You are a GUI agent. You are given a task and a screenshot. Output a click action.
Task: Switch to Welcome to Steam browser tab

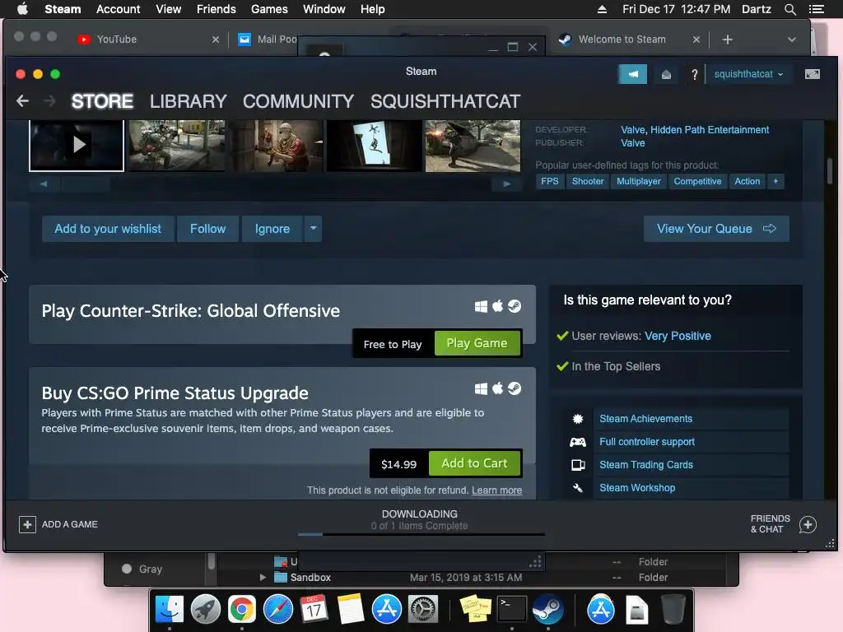tap(629, 39)
